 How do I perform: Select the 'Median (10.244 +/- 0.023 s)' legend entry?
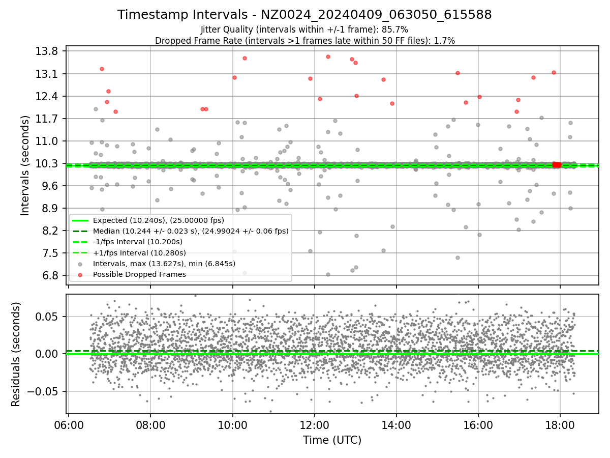pyautogui.click(x=191, y=231)
